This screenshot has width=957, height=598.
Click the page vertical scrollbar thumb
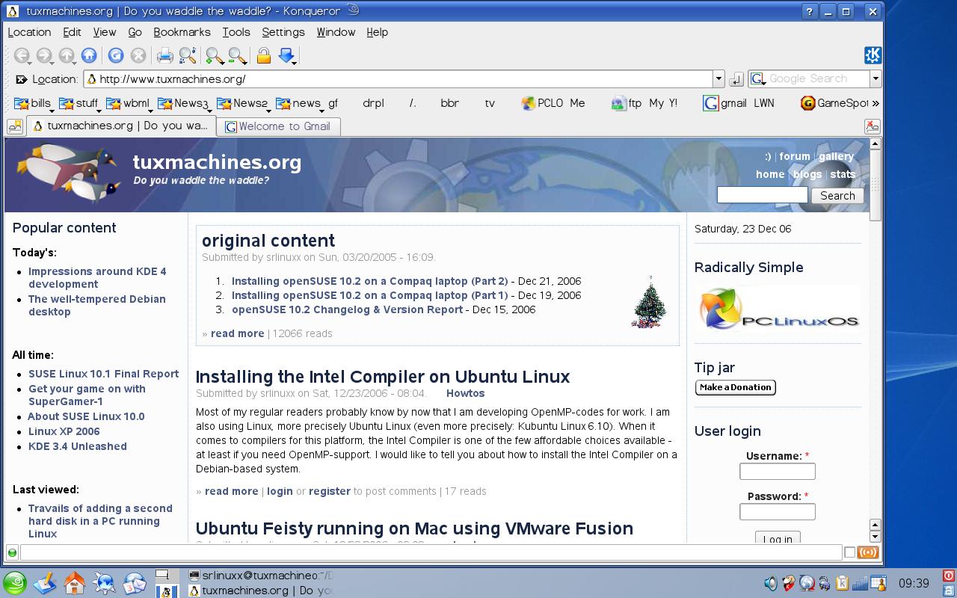[875, 185]
